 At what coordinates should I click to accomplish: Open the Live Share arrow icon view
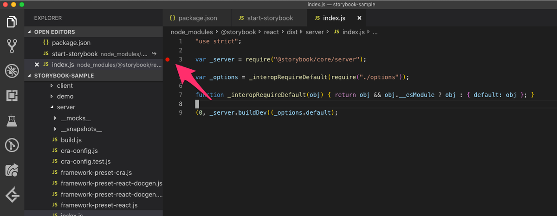click(12, 170)
